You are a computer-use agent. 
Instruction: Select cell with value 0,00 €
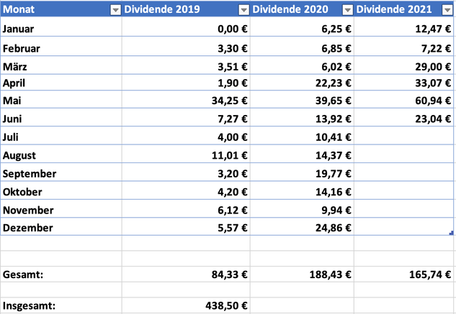coord(186,27)
